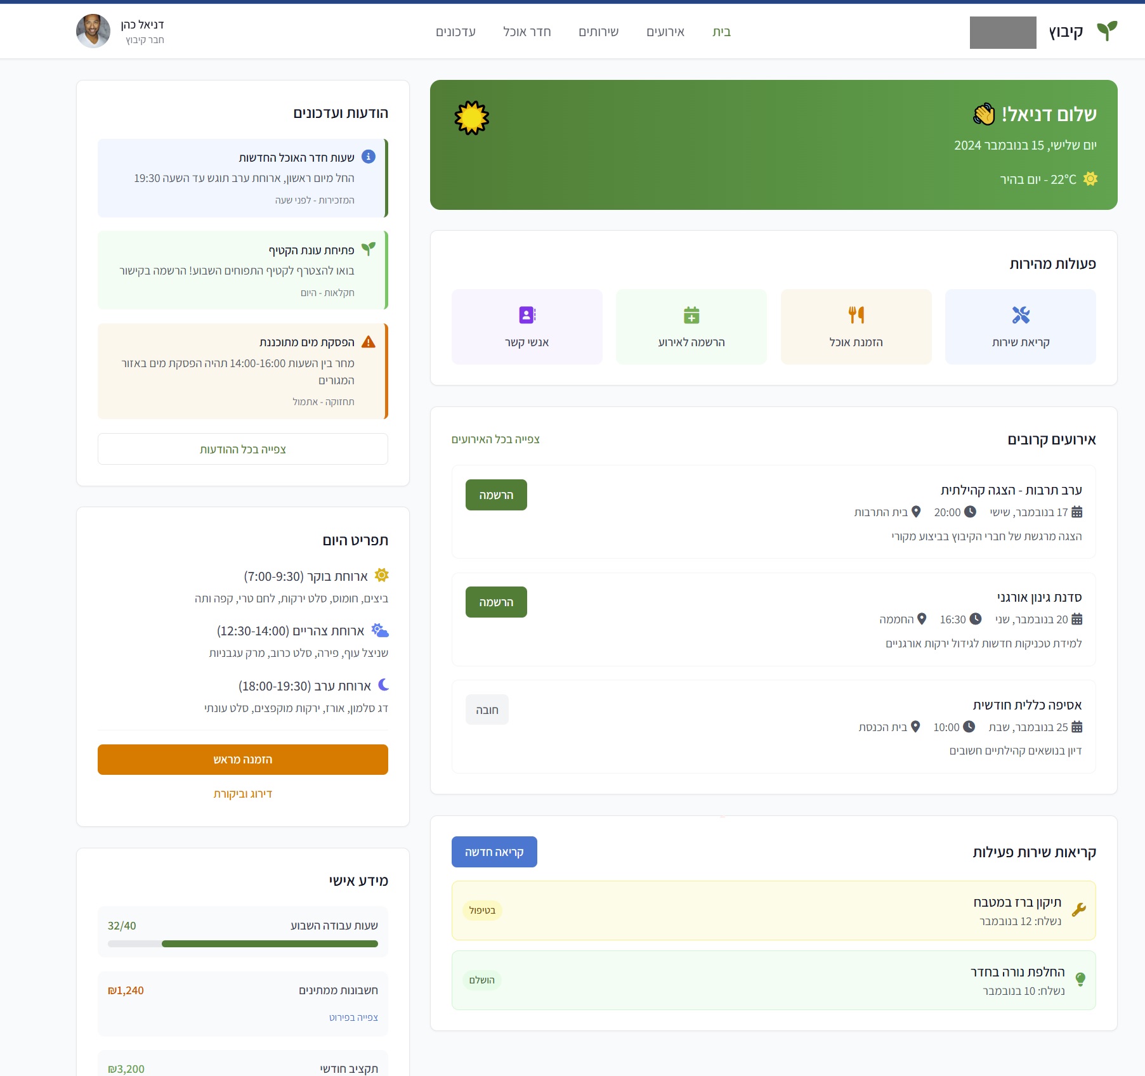Open the תיקון ברז במטבח service request

tap(773, 911)
